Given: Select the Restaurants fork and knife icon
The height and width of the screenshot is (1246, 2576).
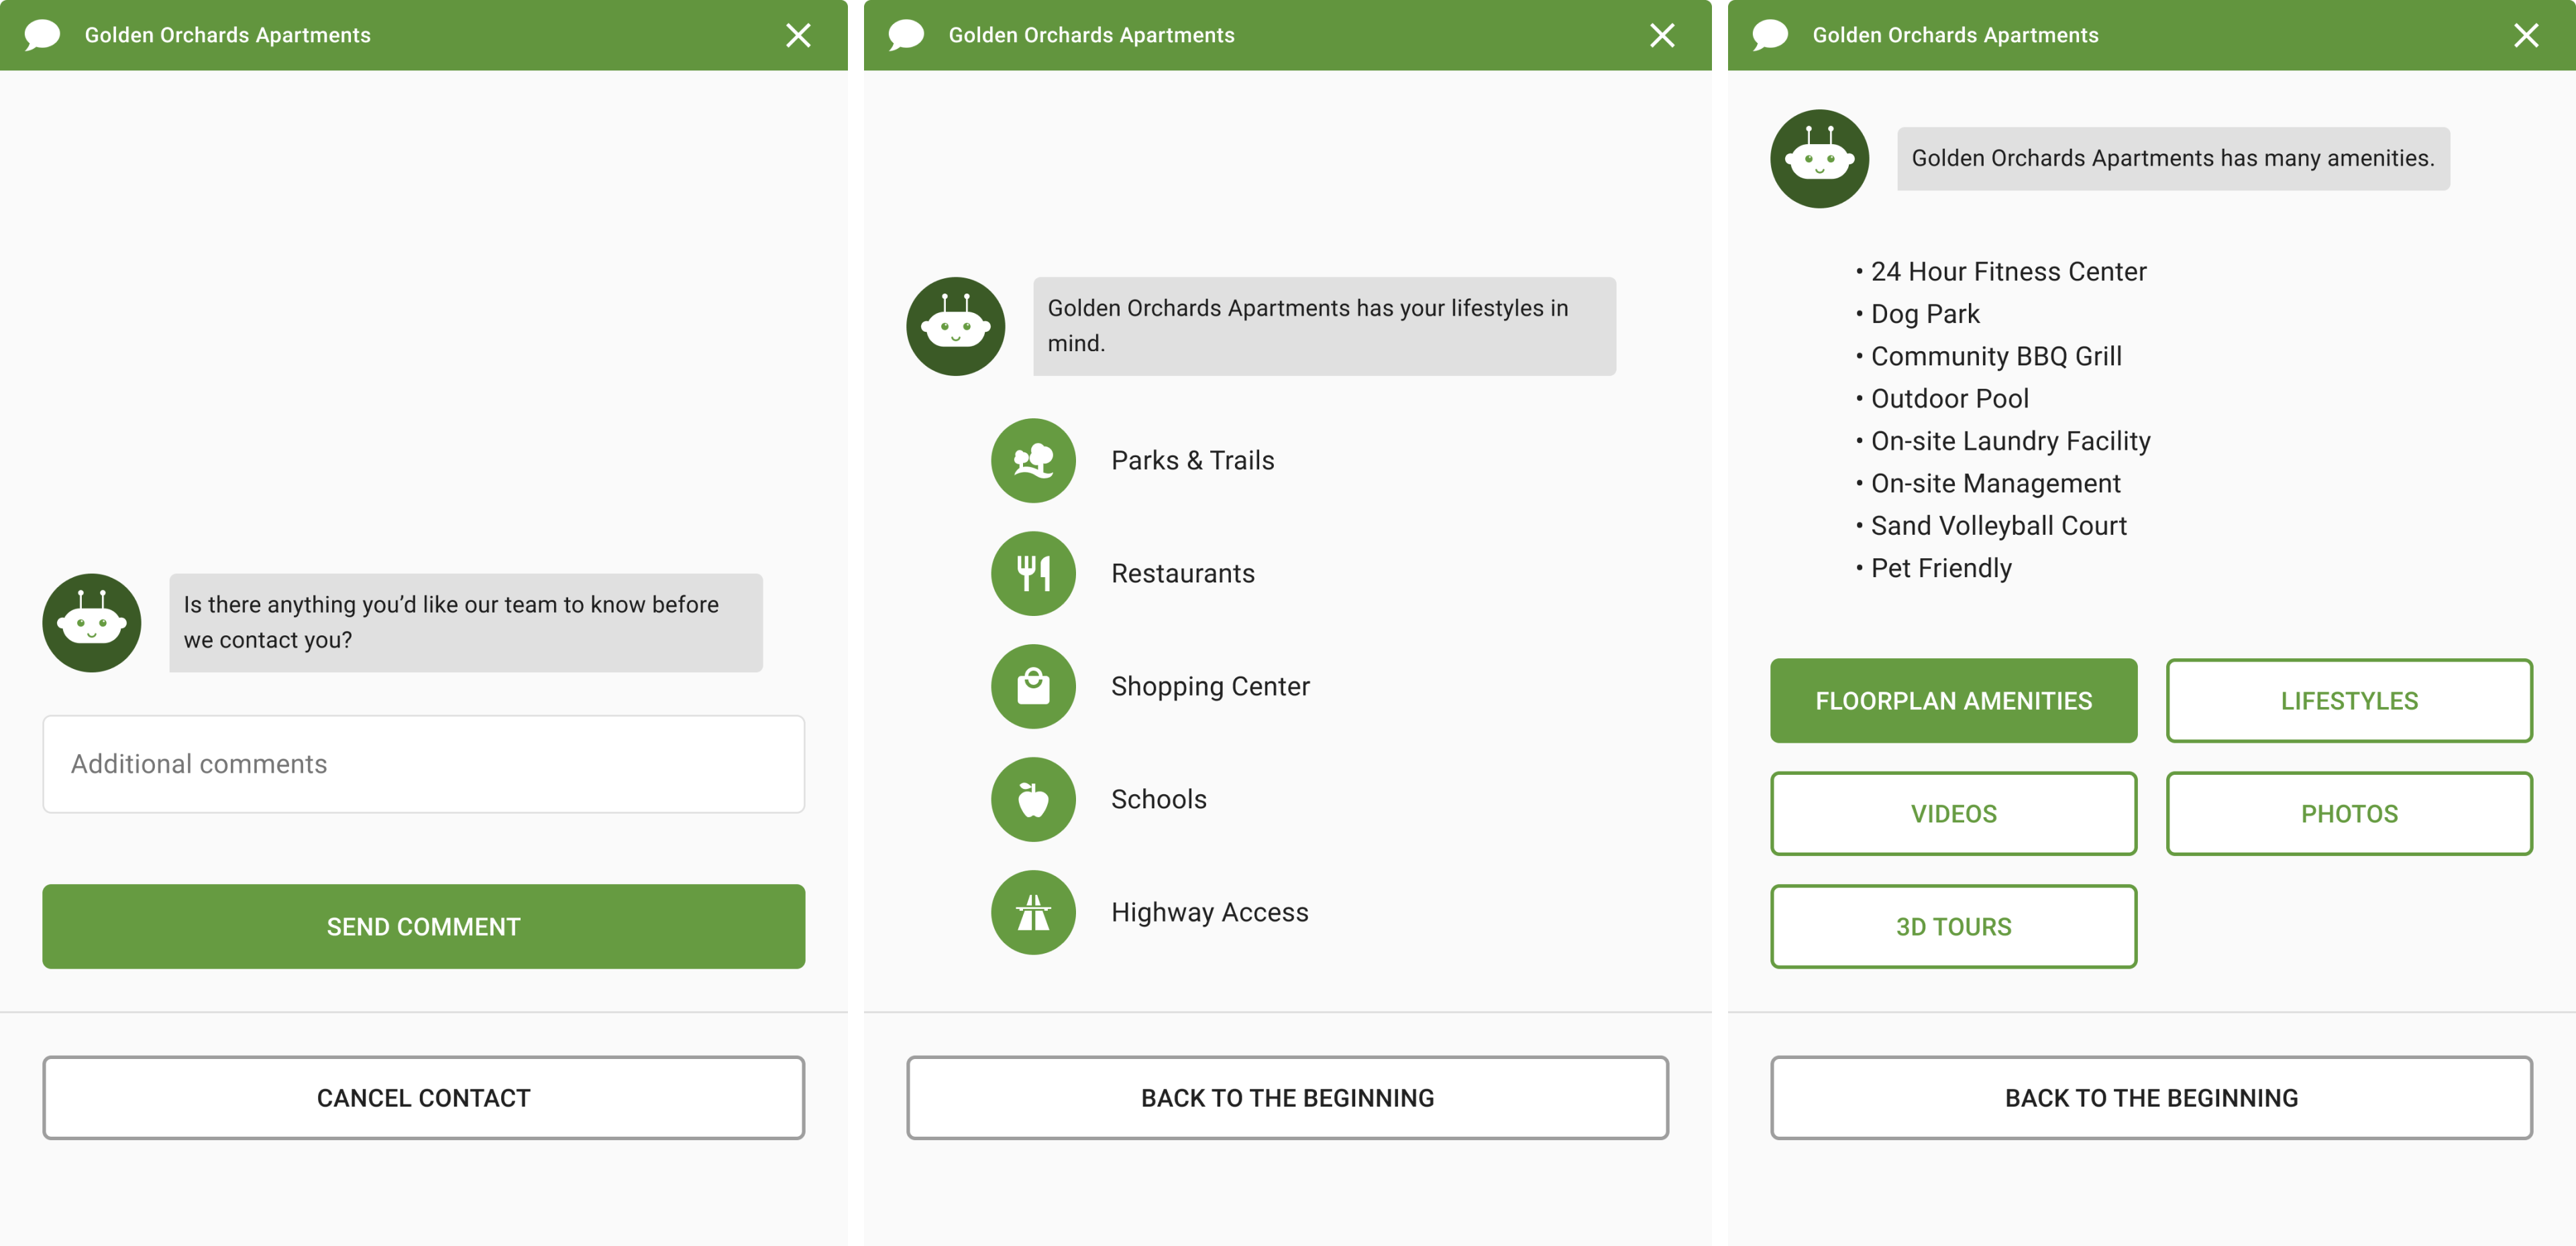Looking at the screenshot, I should pyautogui.click(x=1033, y=574).
